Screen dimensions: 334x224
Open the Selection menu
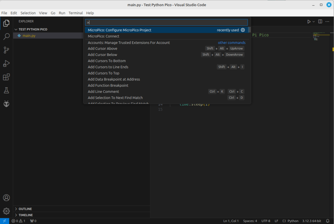[x=28, y=13]
